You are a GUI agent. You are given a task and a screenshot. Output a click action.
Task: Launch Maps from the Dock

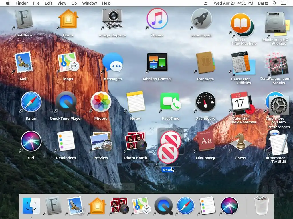point(141,206)
